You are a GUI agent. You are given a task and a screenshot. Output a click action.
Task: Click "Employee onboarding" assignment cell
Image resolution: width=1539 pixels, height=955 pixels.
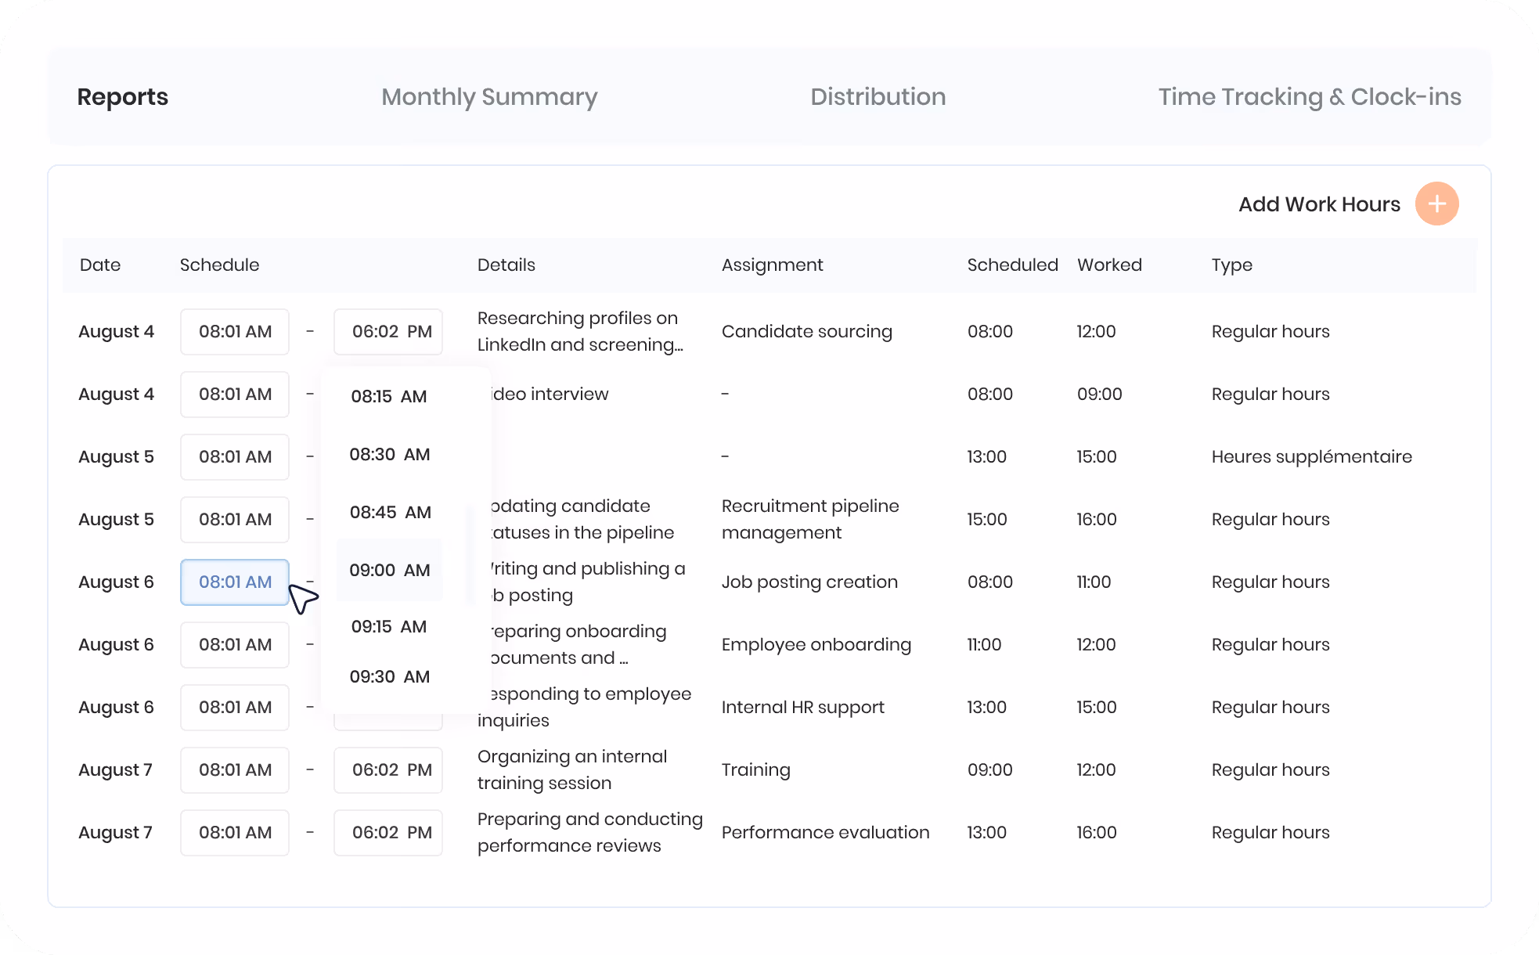816,645
